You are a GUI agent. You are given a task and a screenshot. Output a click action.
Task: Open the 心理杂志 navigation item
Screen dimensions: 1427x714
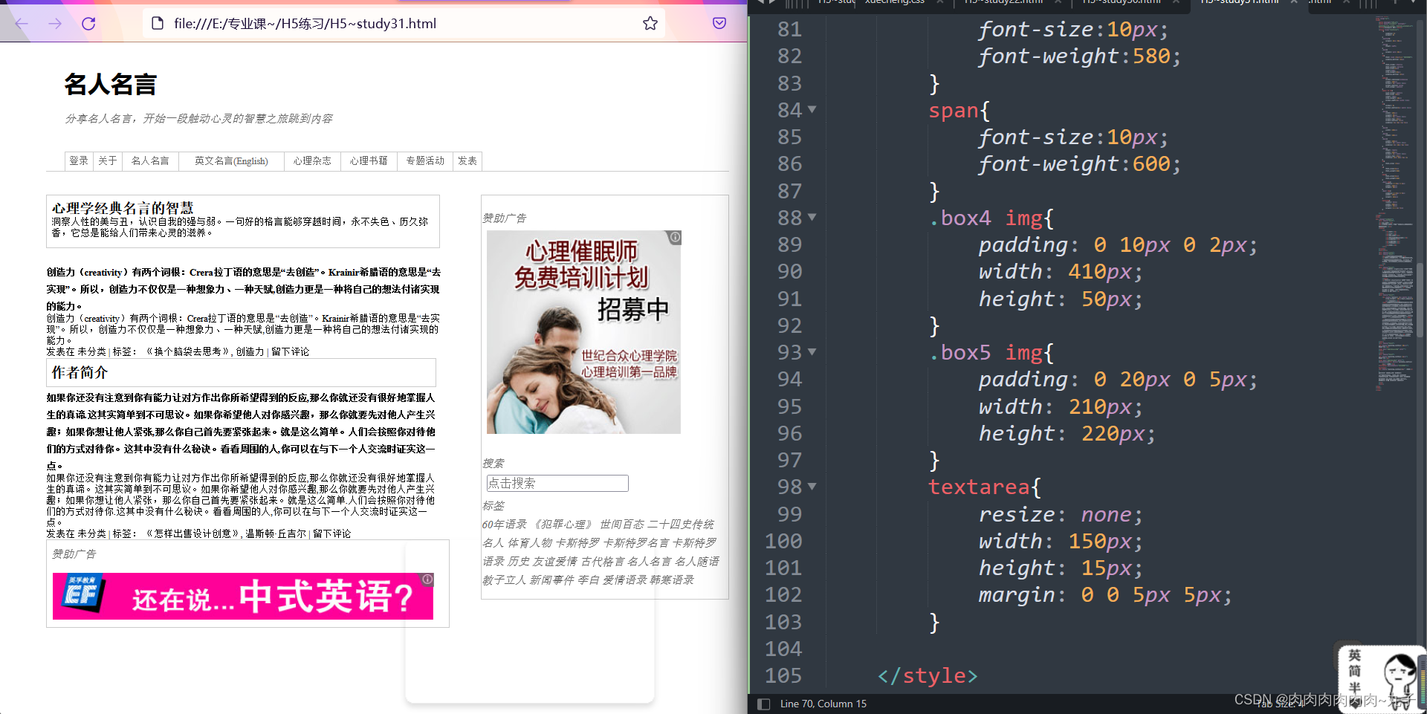[312, 161]
